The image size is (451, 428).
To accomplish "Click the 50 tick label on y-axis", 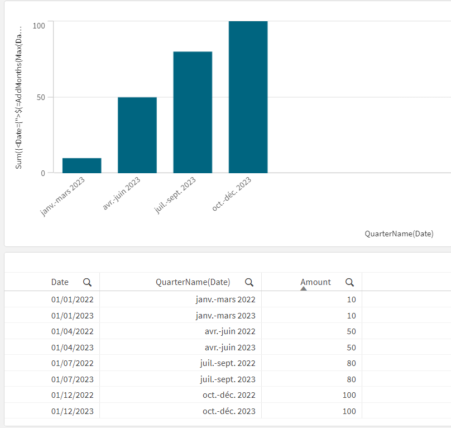I will tap(41, 97).
